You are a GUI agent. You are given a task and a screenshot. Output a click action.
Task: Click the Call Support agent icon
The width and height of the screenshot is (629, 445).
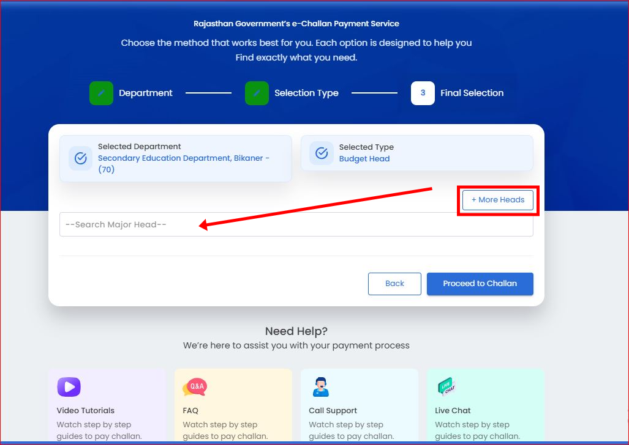320,387
